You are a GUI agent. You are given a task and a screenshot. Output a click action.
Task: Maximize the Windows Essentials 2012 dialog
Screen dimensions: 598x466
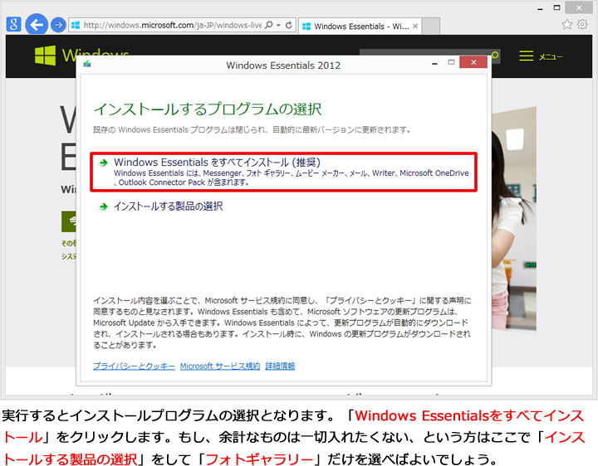[x=451, y=62]
